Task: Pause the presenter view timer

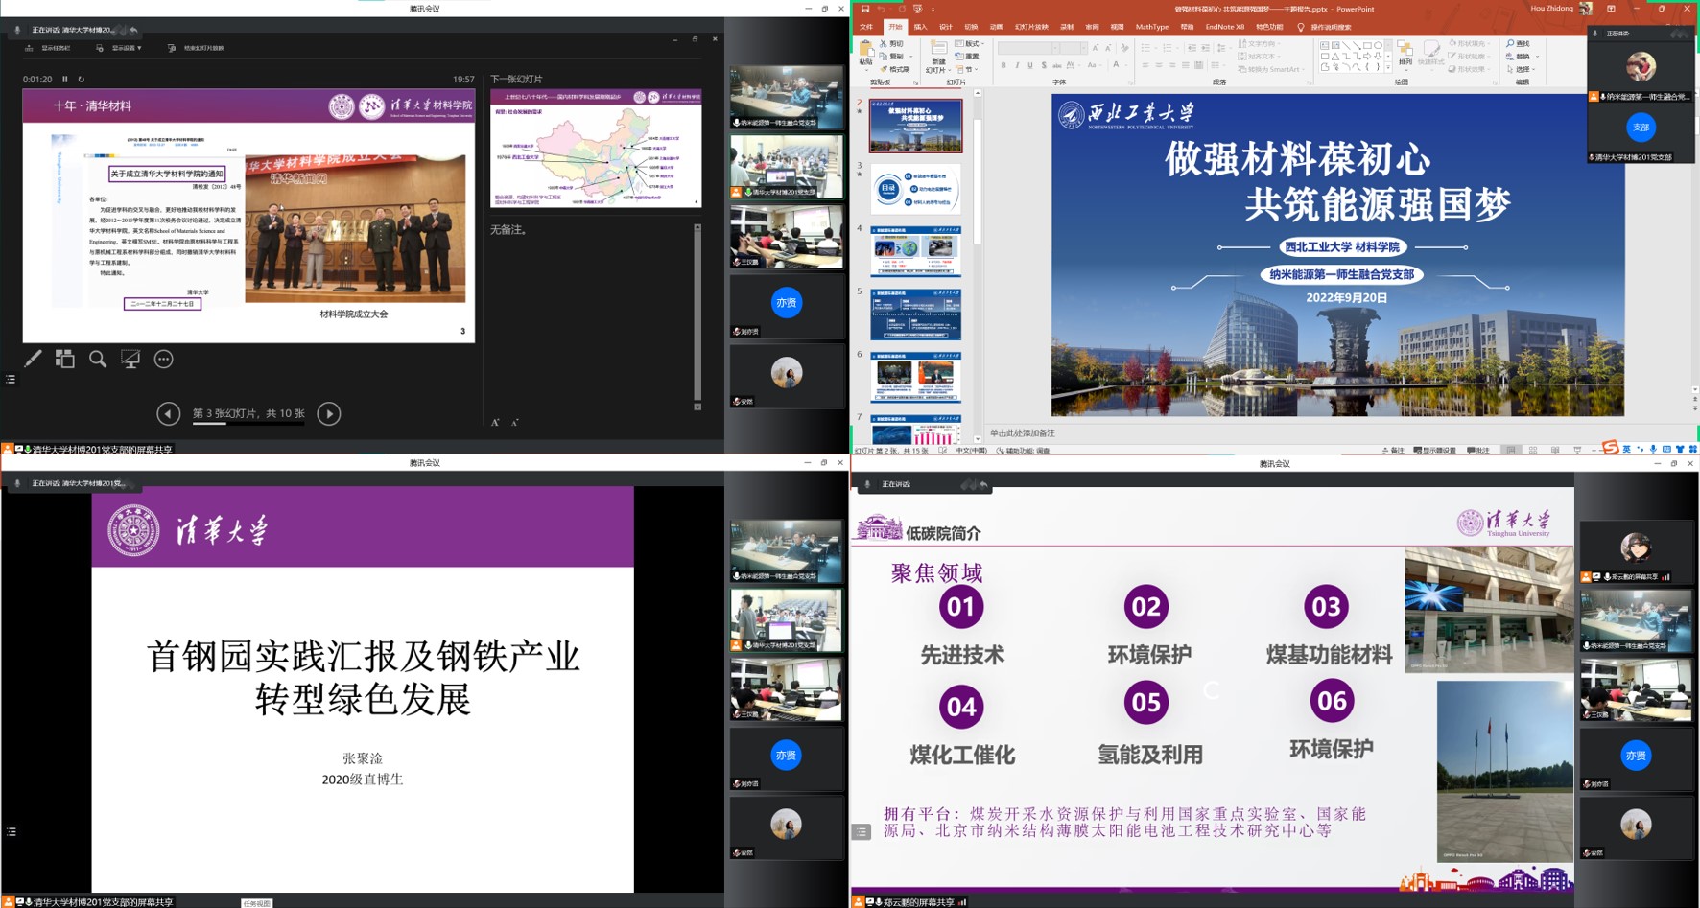Action: click(65, 80)
